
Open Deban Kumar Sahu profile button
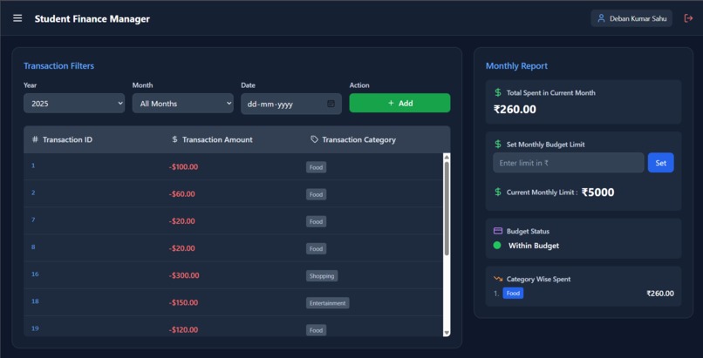click(631, 18)
